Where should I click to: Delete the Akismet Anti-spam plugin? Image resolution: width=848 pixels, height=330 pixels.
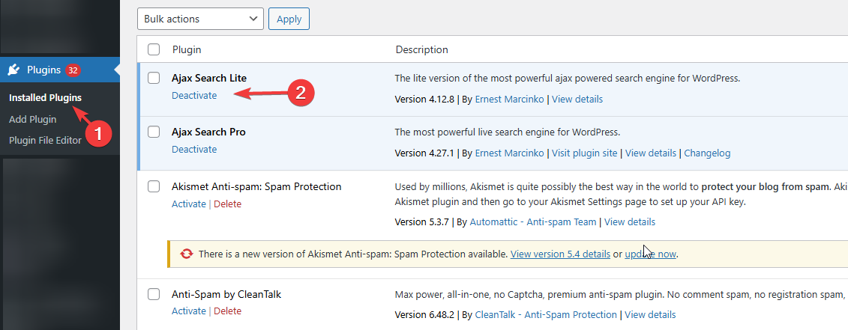pyautogui.click(x=228, y=204)
